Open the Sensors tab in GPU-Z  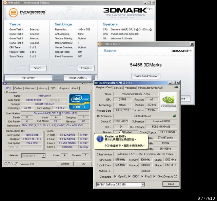(118, 88)
